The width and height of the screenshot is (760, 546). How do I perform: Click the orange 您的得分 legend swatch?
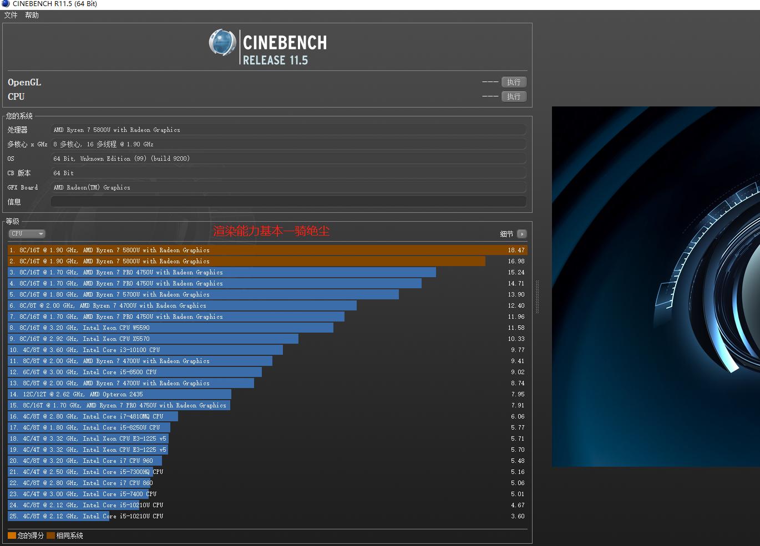12,535
